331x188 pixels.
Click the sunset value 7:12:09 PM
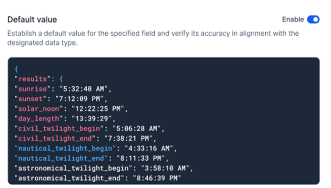point(80,99)
